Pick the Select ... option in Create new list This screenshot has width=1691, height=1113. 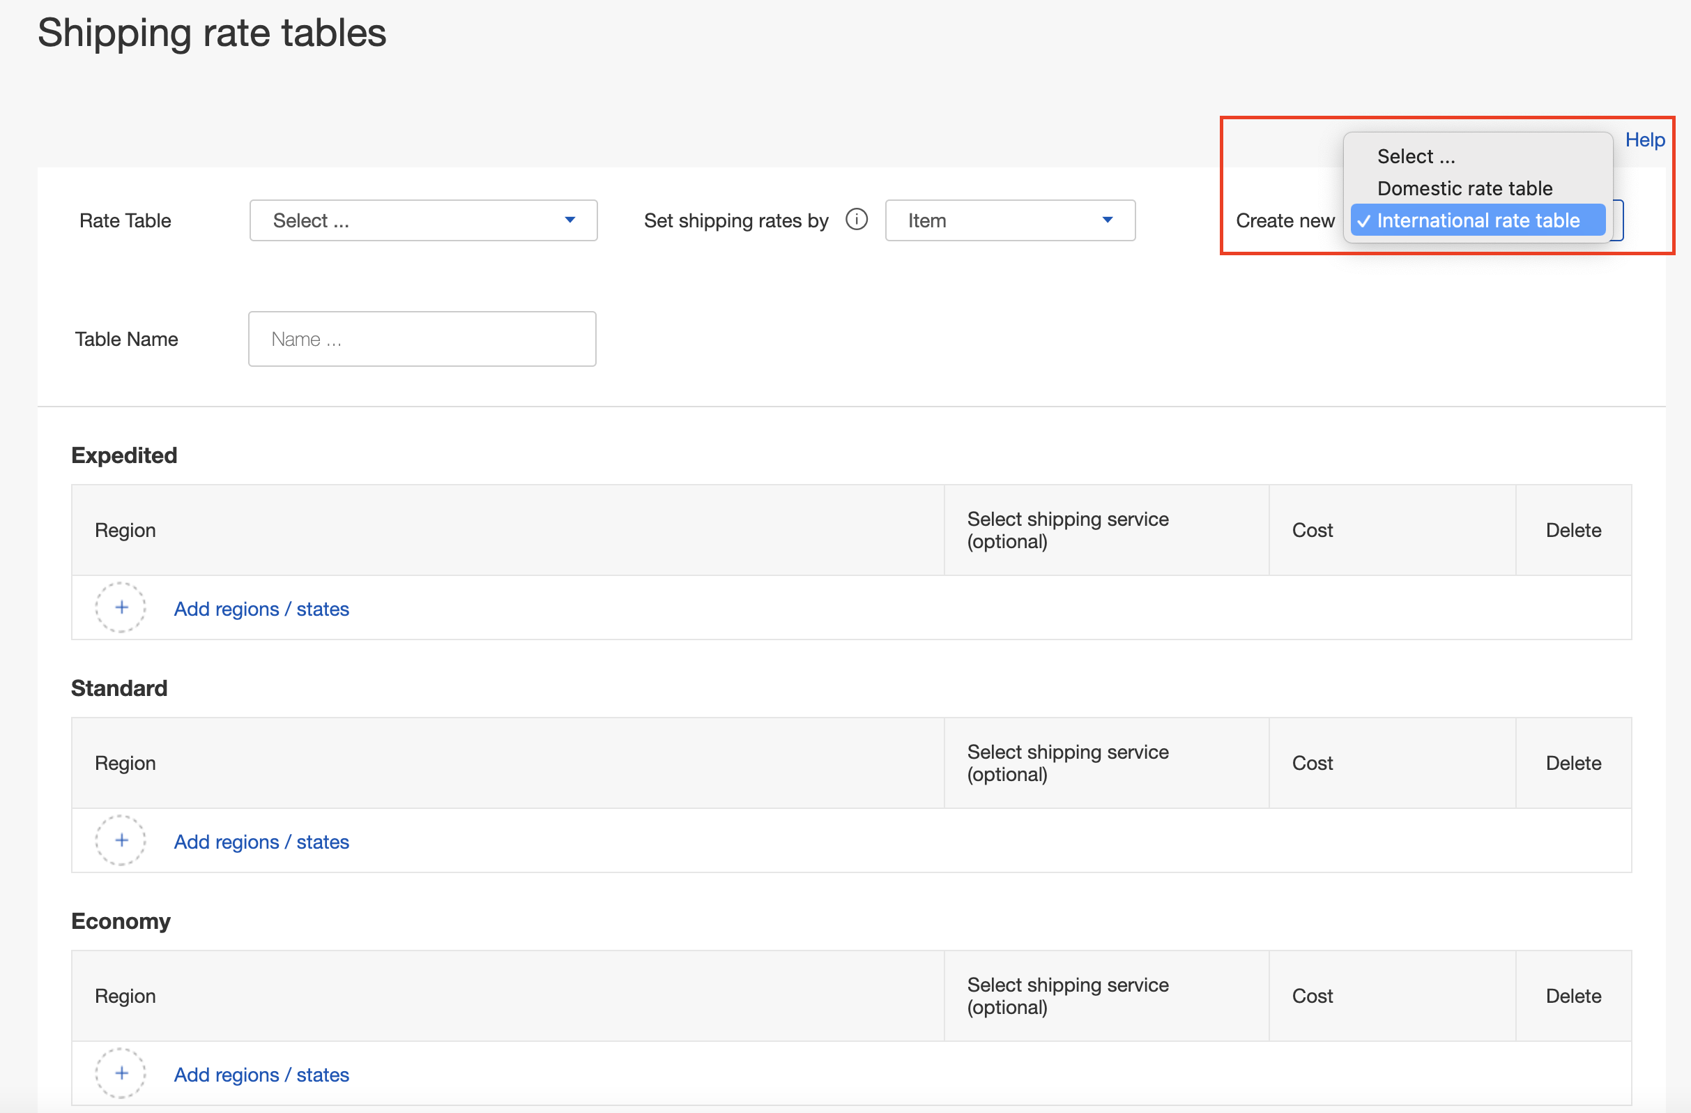[1416, 156]
